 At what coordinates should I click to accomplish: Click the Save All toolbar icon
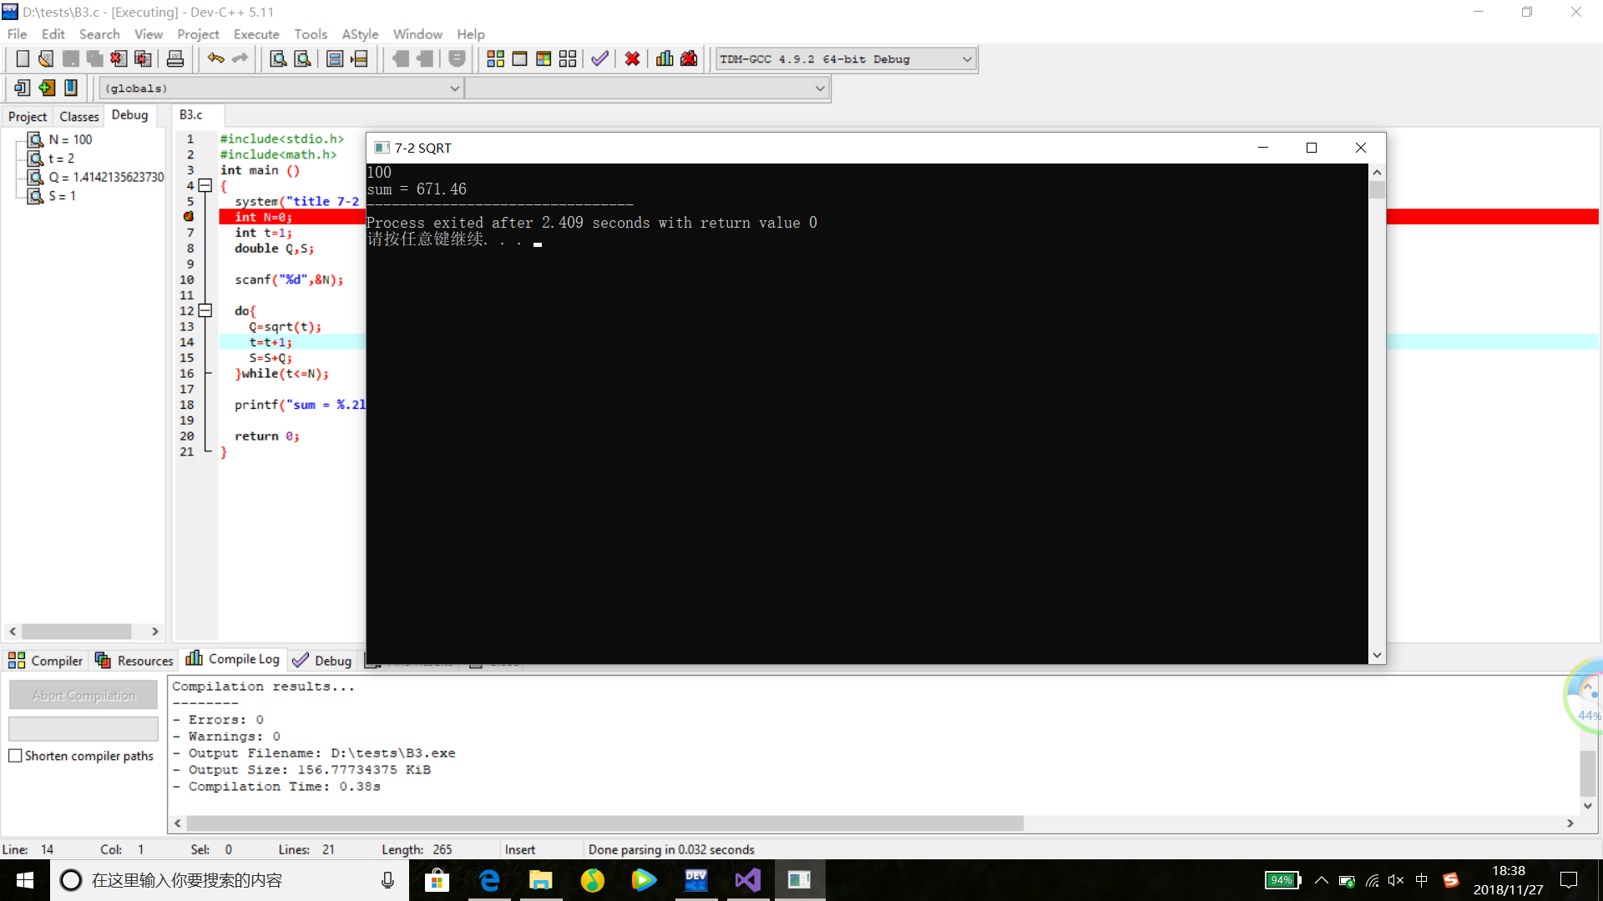click(94, 59)
